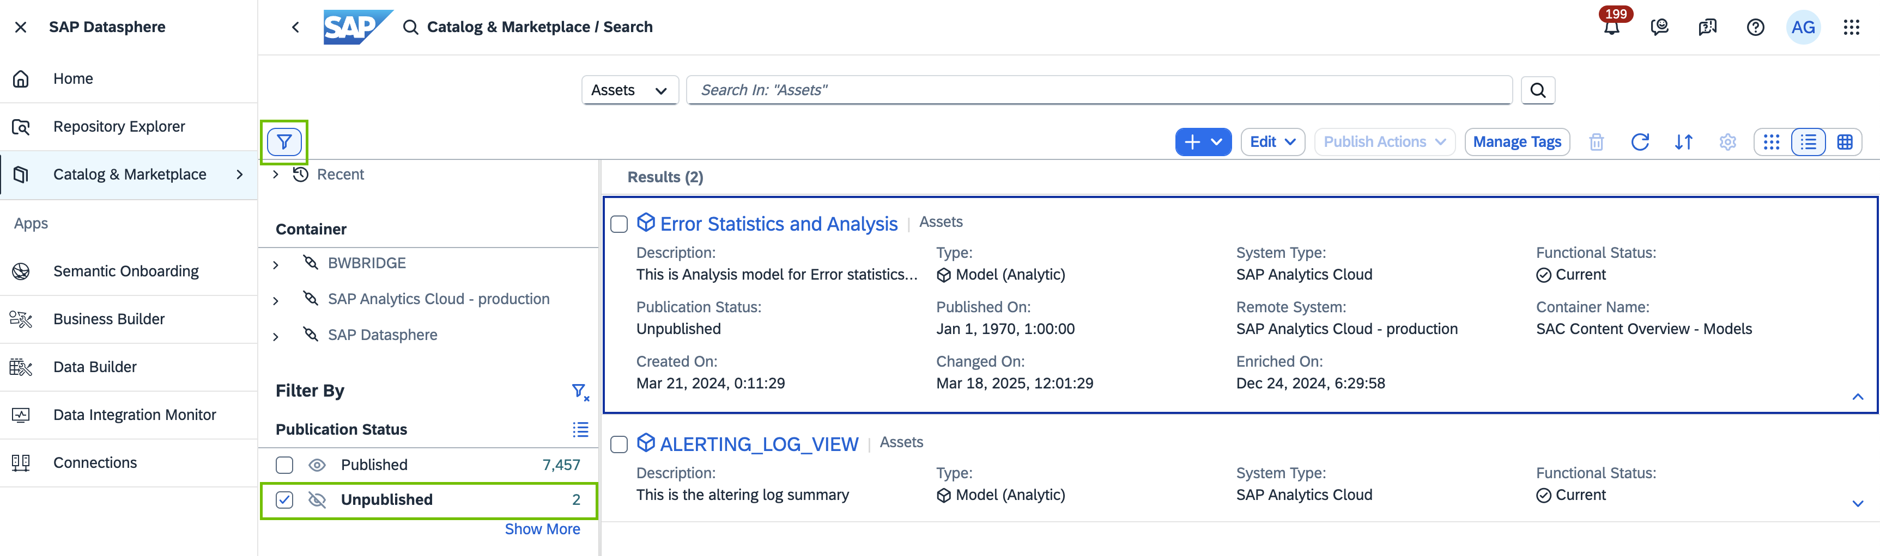Viewport: 1880px width, 556px height.
Task: Select the Error Statistics and Analysis checkbox
Action: point(619,225)
